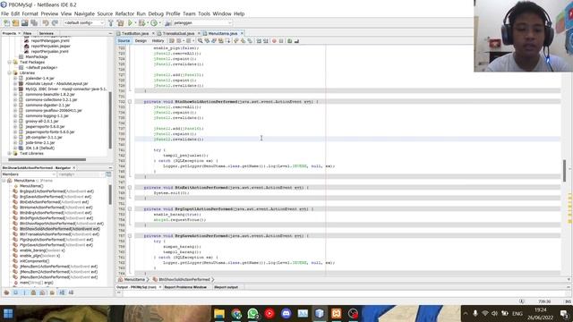
Task: Collapse the BtnShowSoldActionPerformed code fold
Action: click(x=130, y=101)
